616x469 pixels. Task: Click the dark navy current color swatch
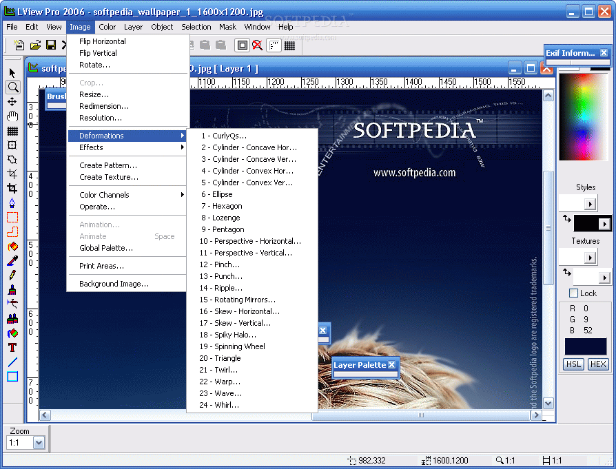[x=586, y=346]
